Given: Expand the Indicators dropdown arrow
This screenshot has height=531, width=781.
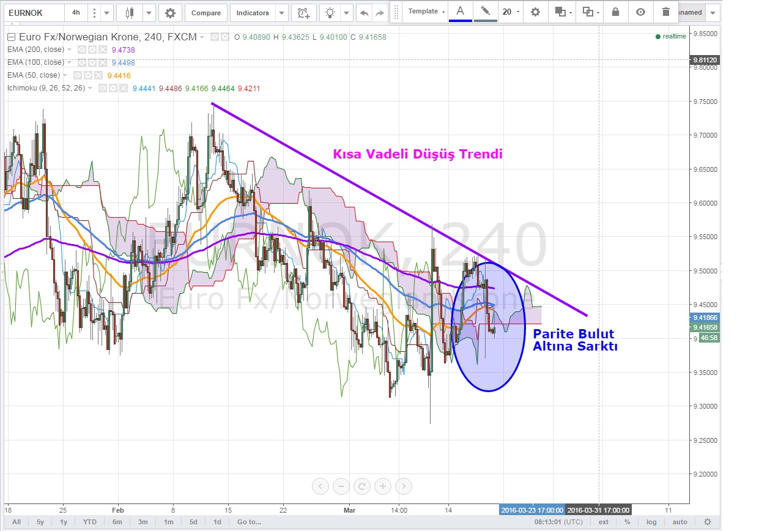Looking at the screenshot, I should click(281, 12).
